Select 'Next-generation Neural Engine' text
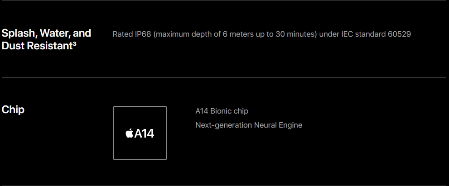Image resolution: width=449 pixels, height=186 pixels. click(249, 125)
